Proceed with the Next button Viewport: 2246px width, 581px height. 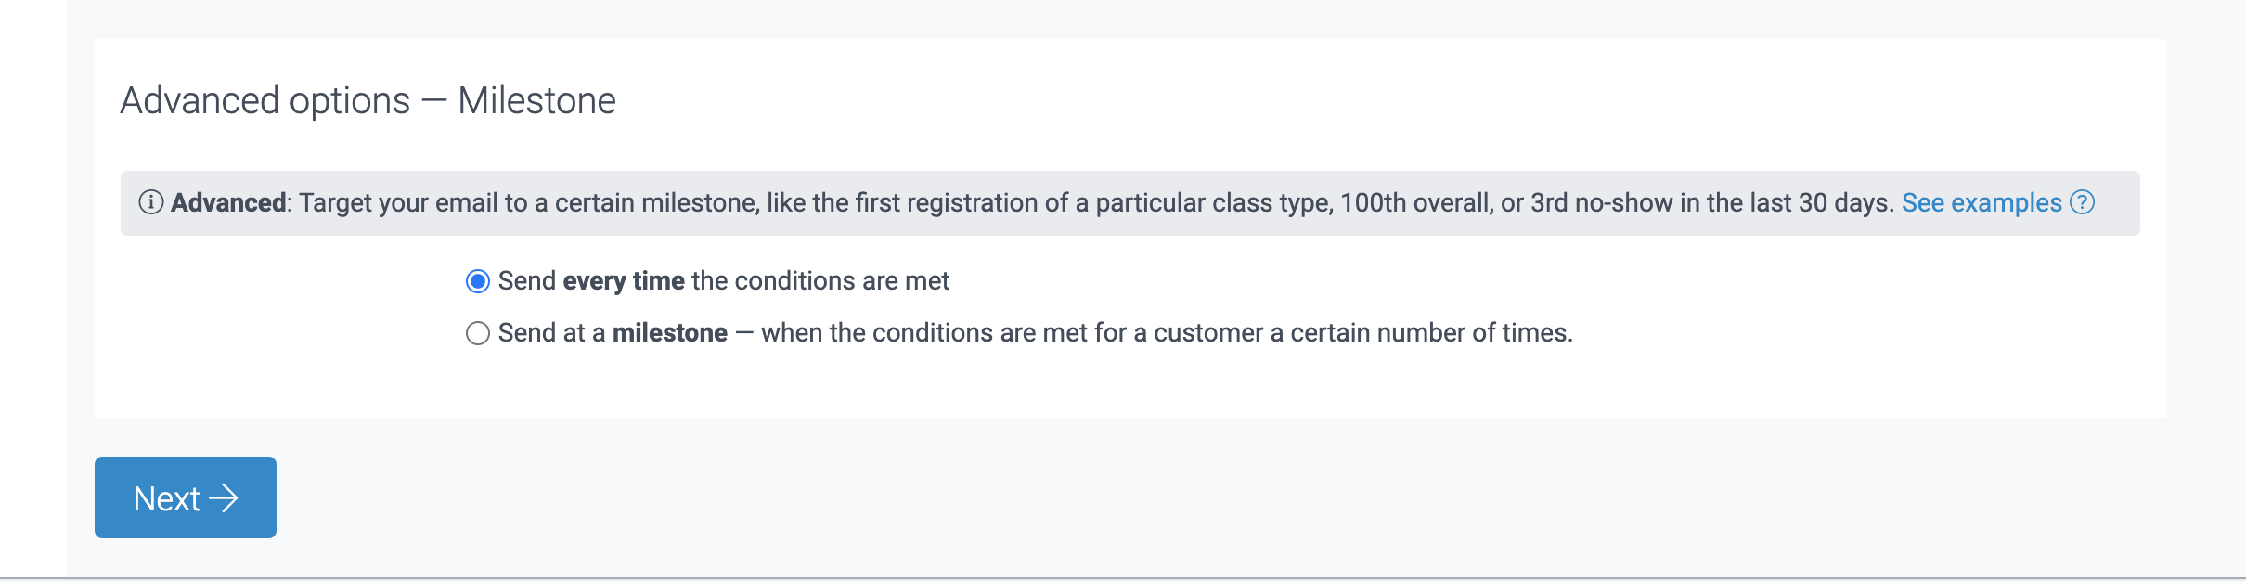(x=186, y=497)
